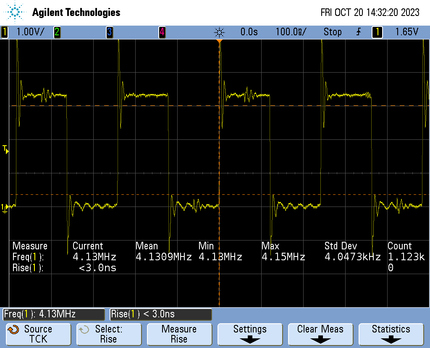Click the yellow T trigger level marker
This screenshot has width=430, height=348.
(x=5, y=149)
